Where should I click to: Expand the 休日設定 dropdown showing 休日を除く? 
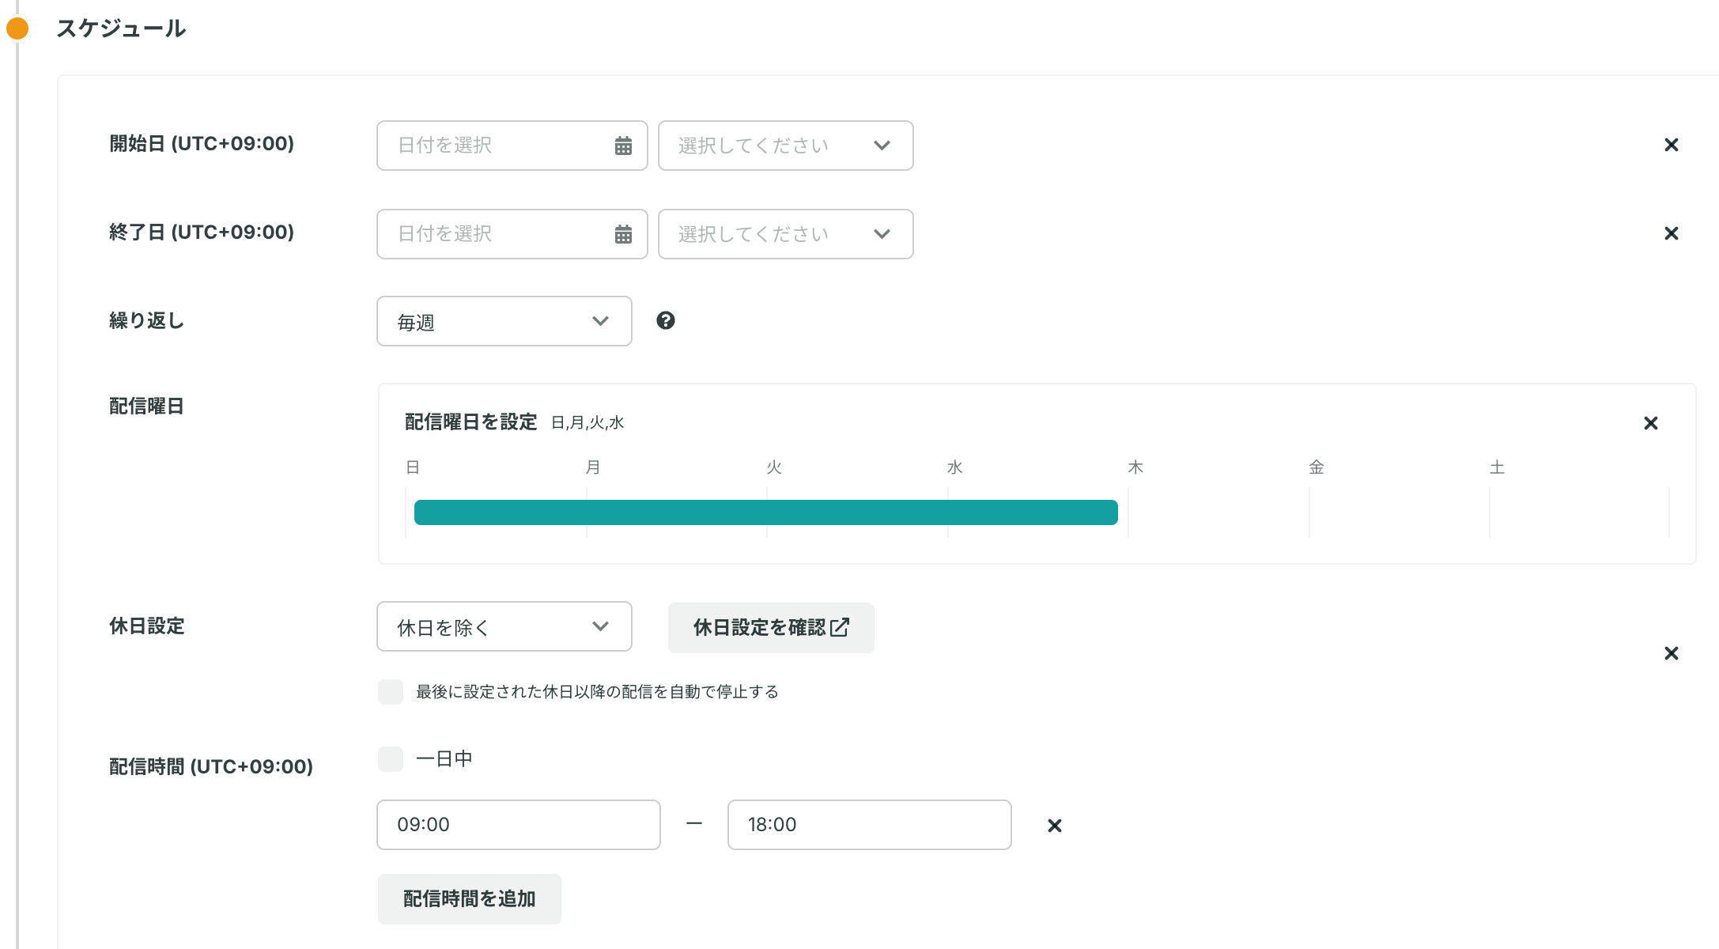[504, 626]
